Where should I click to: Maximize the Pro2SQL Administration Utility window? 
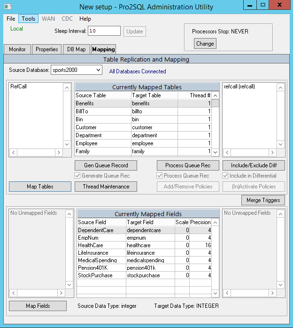[262, 5]
